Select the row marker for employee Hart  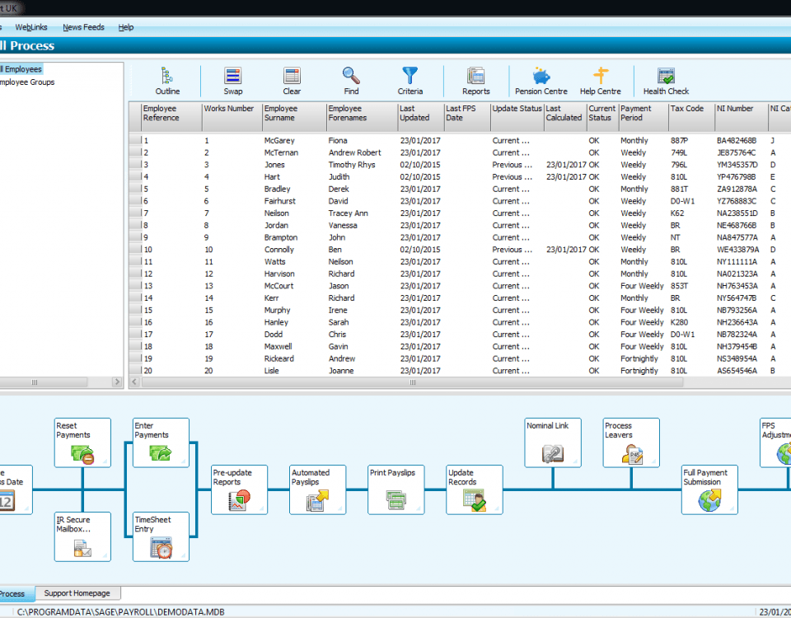click(135, 176)
